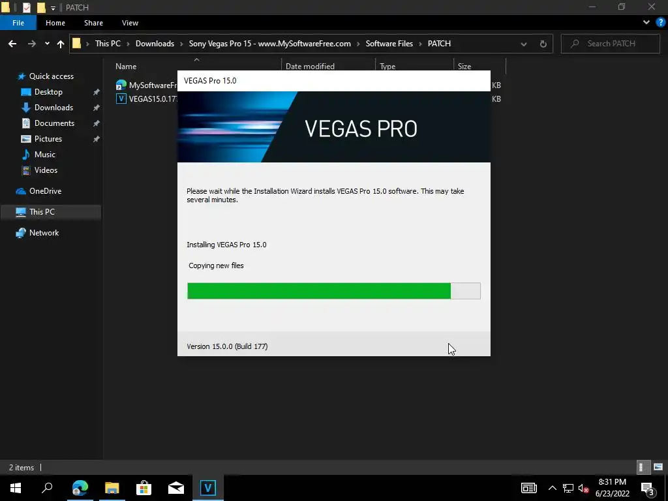Image resolution: width=668 pixels, height=501 pixels.
Task: Click the Forward navigation arrow
Action: [x=31, y=44]
